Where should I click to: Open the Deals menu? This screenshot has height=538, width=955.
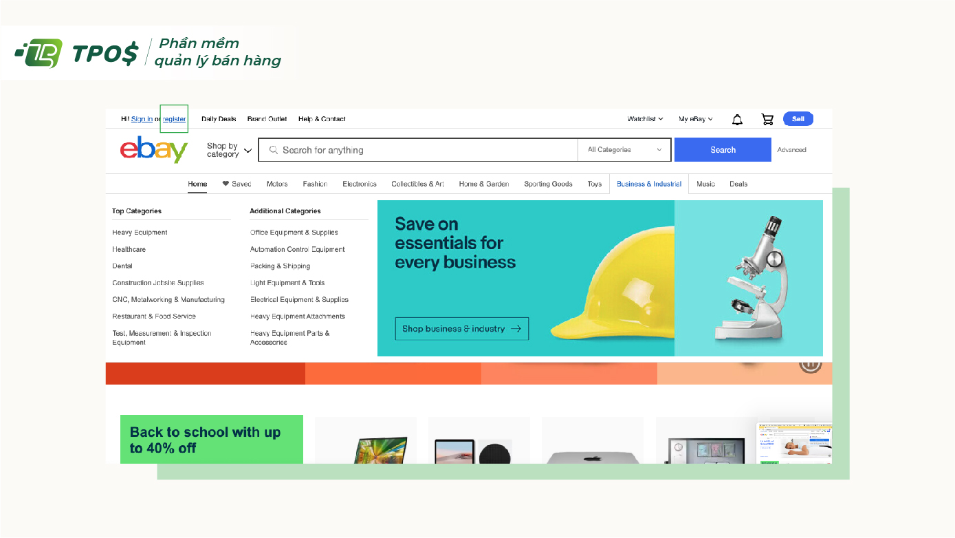click(x=738, y=184)
